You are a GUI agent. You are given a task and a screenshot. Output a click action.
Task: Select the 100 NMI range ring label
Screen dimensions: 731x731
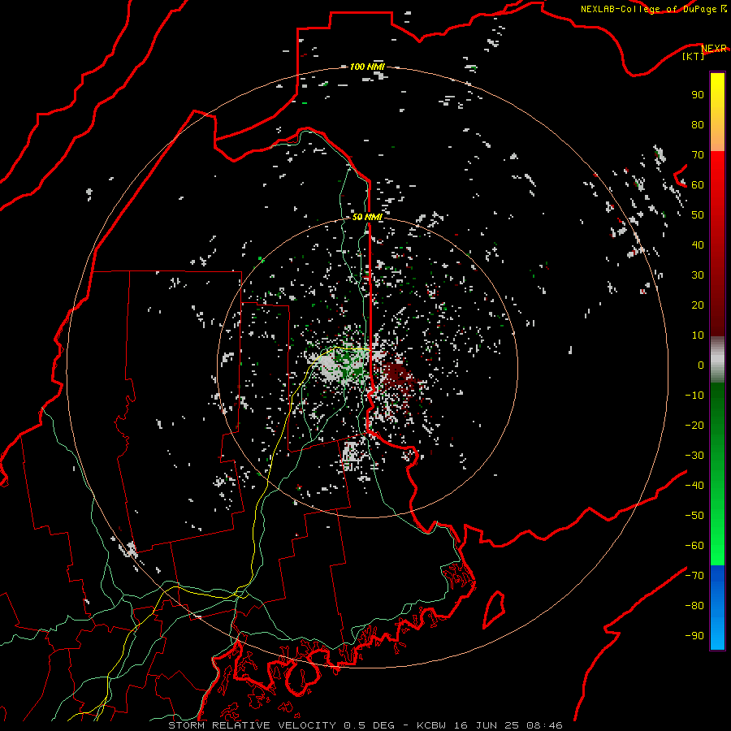(x=367, y=67)
